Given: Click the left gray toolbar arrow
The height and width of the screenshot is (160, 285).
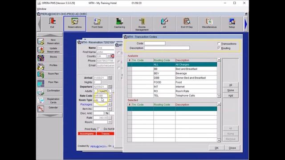Looking at the screenshot, I should pyautogui.click(x=39, y=24).
